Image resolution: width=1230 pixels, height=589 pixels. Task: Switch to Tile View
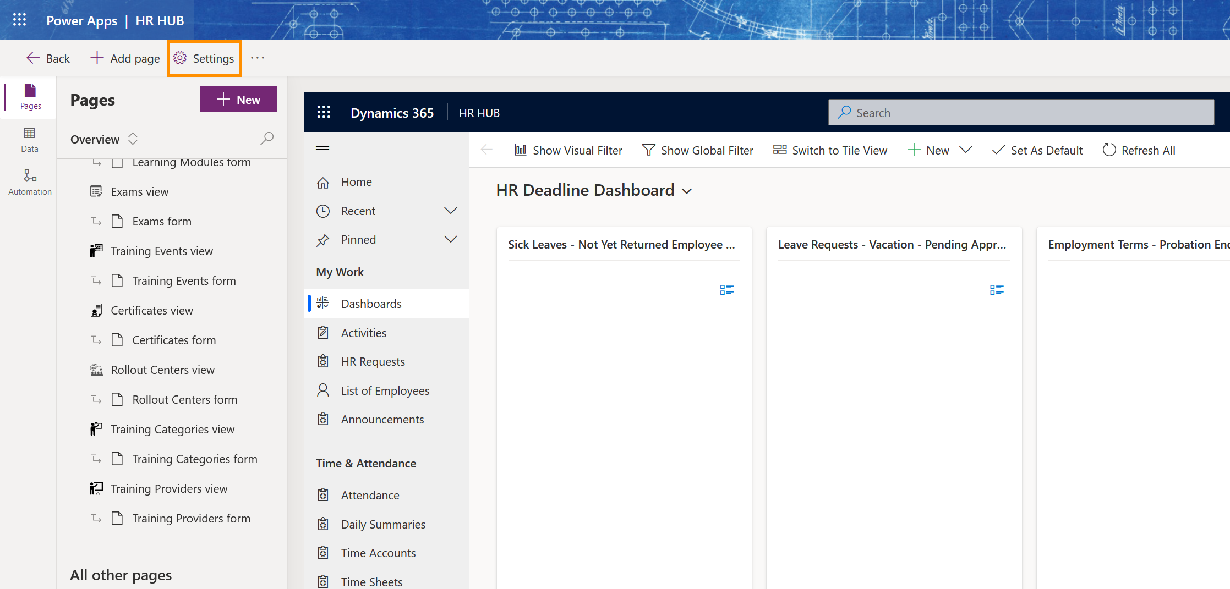(830, 150)
